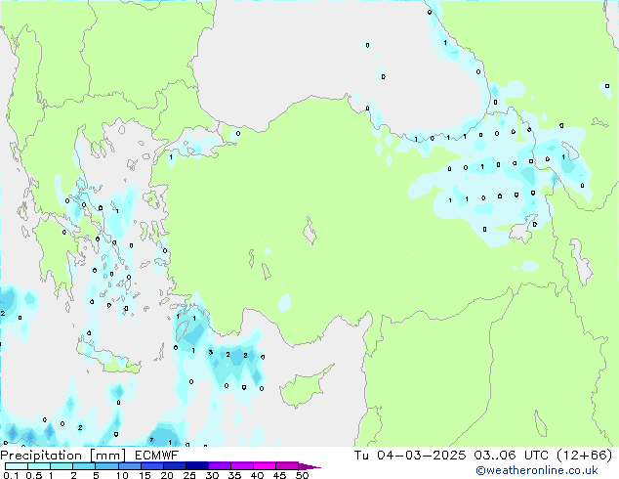Pick the 25–30 mm navy legend swatch

coord(196,466)
